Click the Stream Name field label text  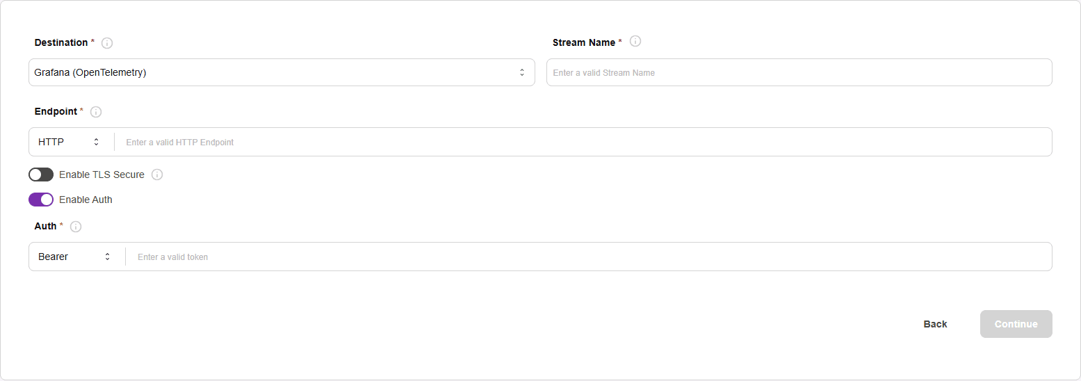point(584,42)
